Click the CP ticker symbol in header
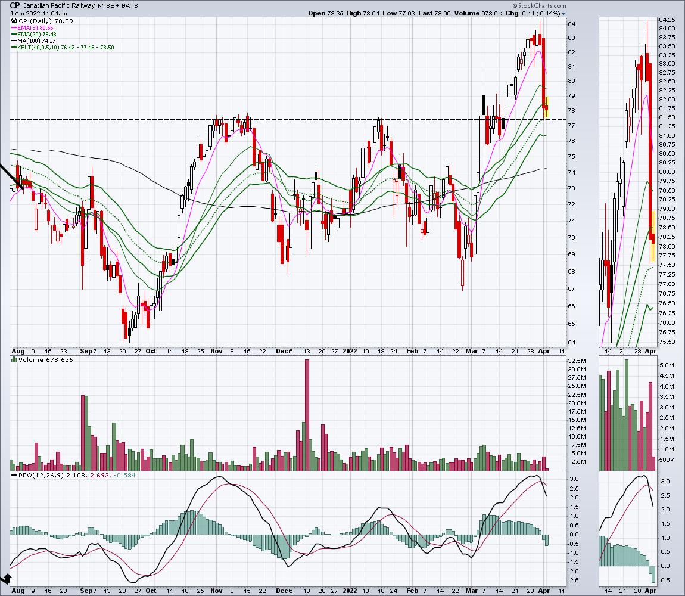 coord(15,5)
